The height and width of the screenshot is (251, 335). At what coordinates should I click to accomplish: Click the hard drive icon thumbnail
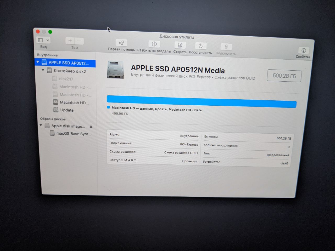pyautogui.click(x=115, y=70)
